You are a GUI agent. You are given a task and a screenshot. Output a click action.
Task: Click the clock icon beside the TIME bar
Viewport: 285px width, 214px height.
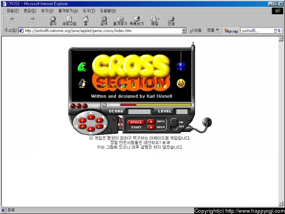coord(104,105)
